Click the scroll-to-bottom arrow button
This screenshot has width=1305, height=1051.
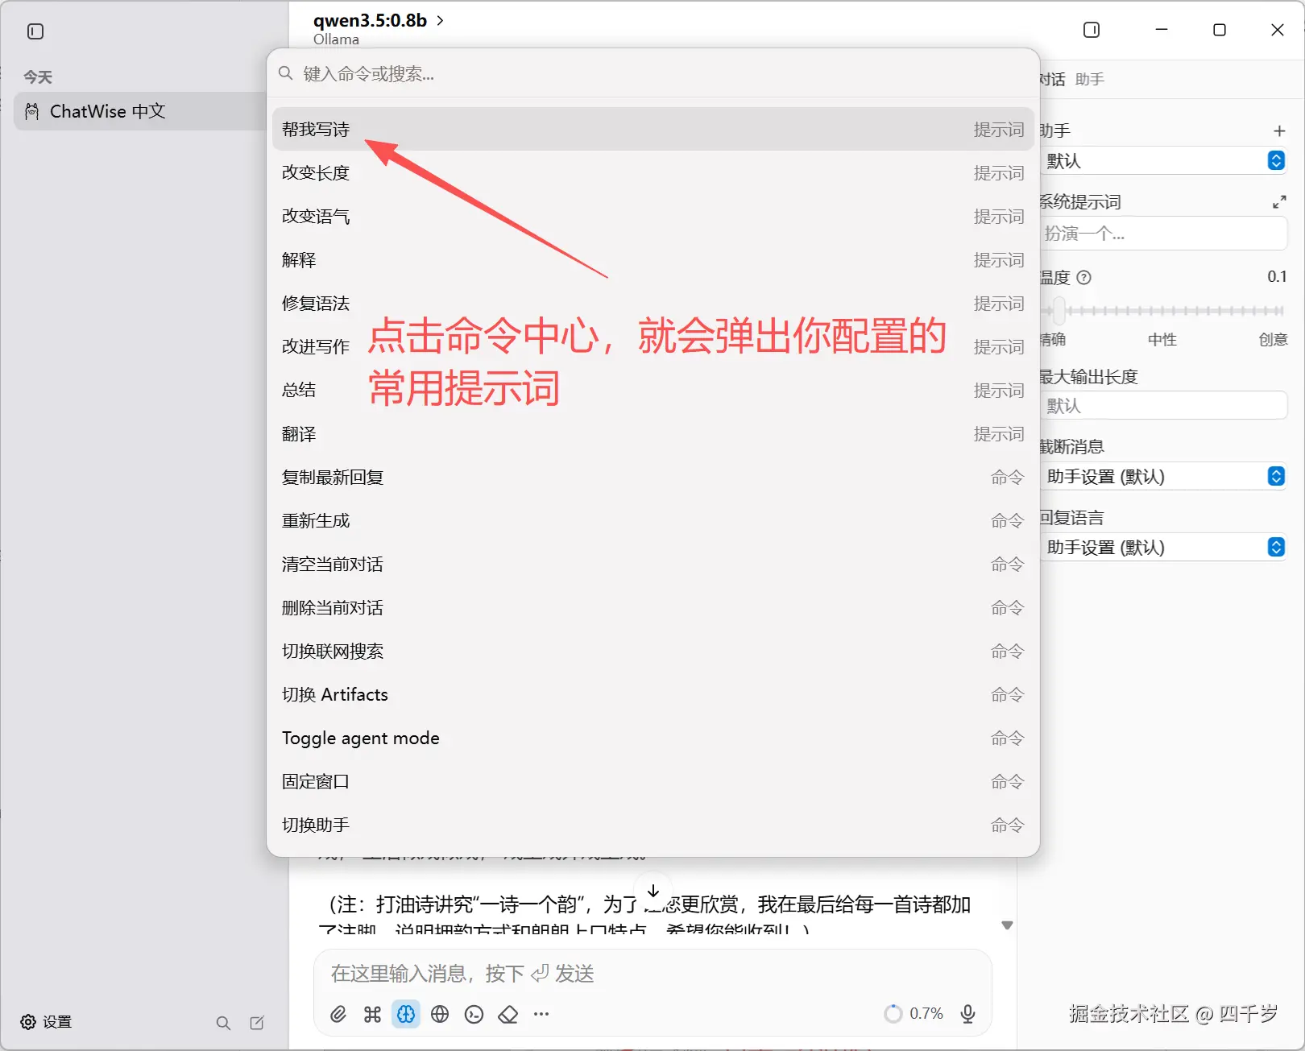tap(653, 891)
